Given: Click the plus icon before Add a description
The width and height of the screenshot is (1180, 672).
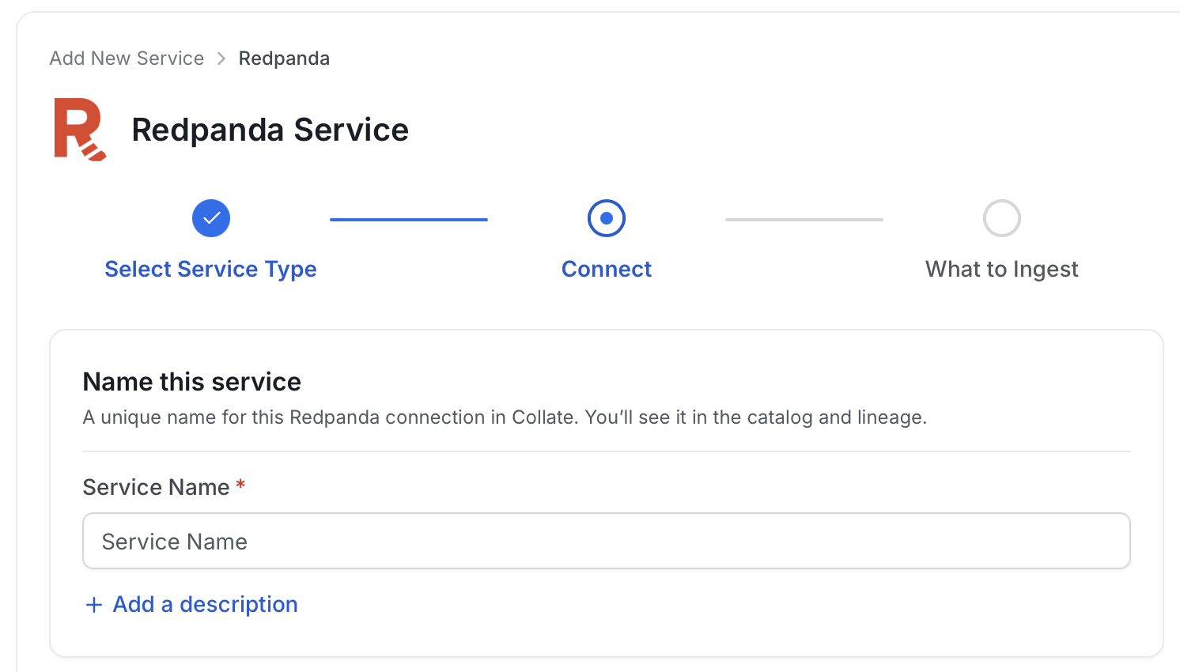Looking at the screenshot, I should pyautogui.click(x=94, y=605).
